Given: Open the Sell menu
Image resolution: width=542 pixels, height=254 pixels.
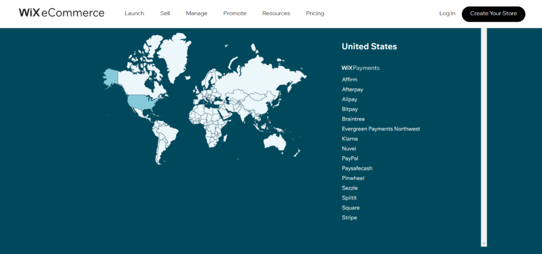Looking at the screenshot, I should tap(165, 13).
